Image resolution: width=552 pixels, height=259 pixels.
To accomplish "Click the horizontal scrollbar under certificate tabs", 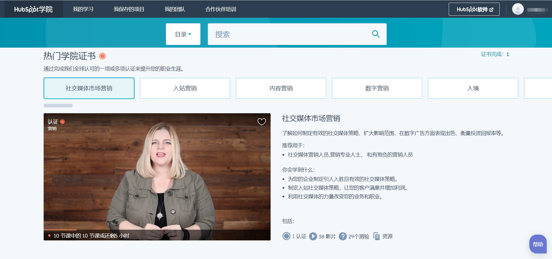I will [x=58, y=106].
